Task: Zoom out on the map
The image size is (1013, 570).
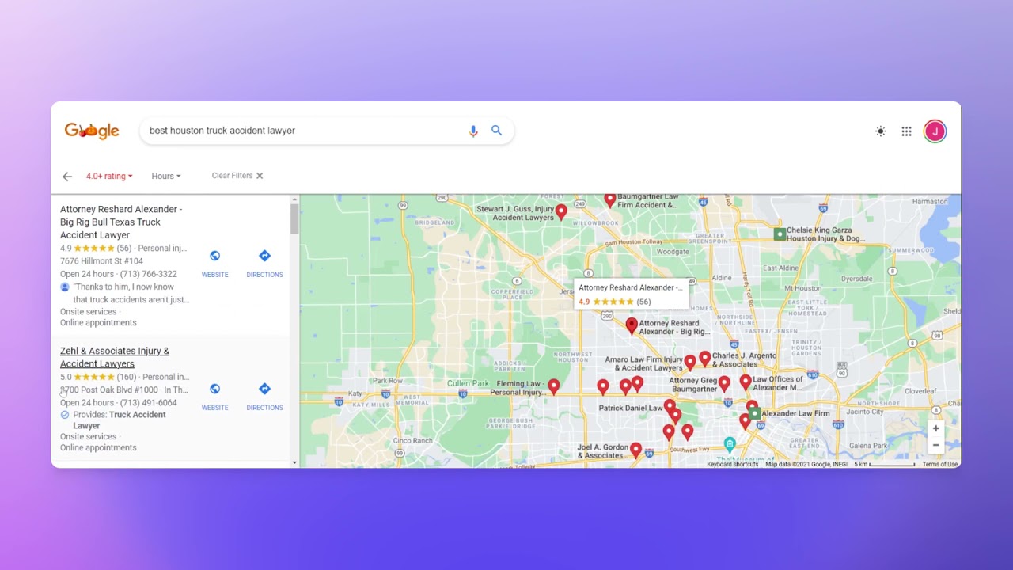Action: tap(935, 445)
